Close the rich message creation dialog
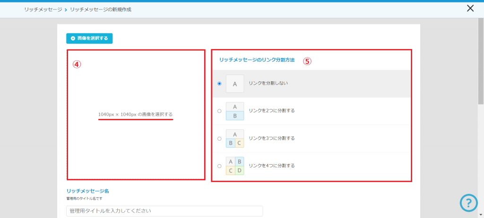The height and width of the screenshot is (218, 484). click(x=470, y=8)
